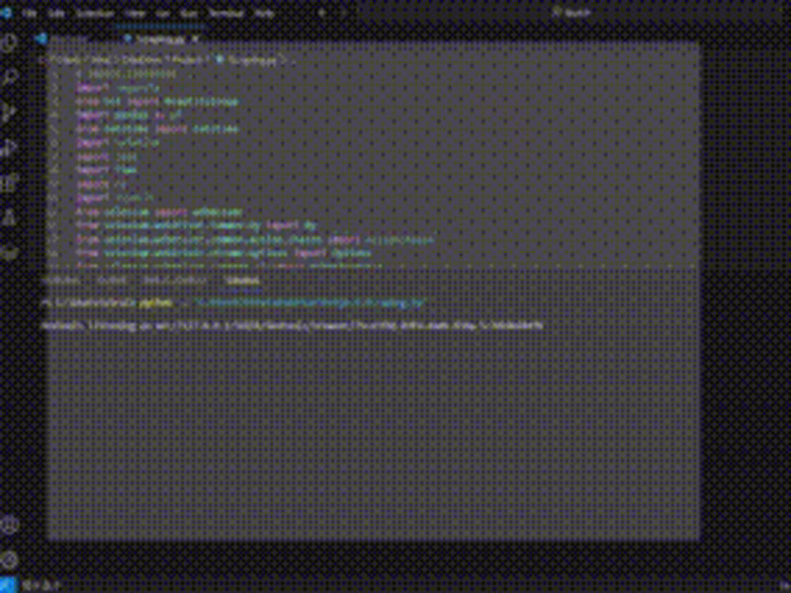Open the Explorer view in activity bar

pyautogui.click(x=10, y=42)
